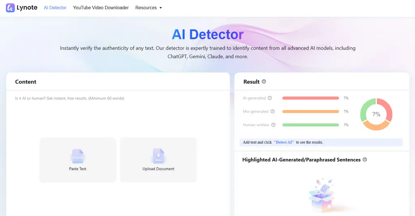Go to YouTube Video Downloader page
The image size is (415, 216).
(101, 8)
